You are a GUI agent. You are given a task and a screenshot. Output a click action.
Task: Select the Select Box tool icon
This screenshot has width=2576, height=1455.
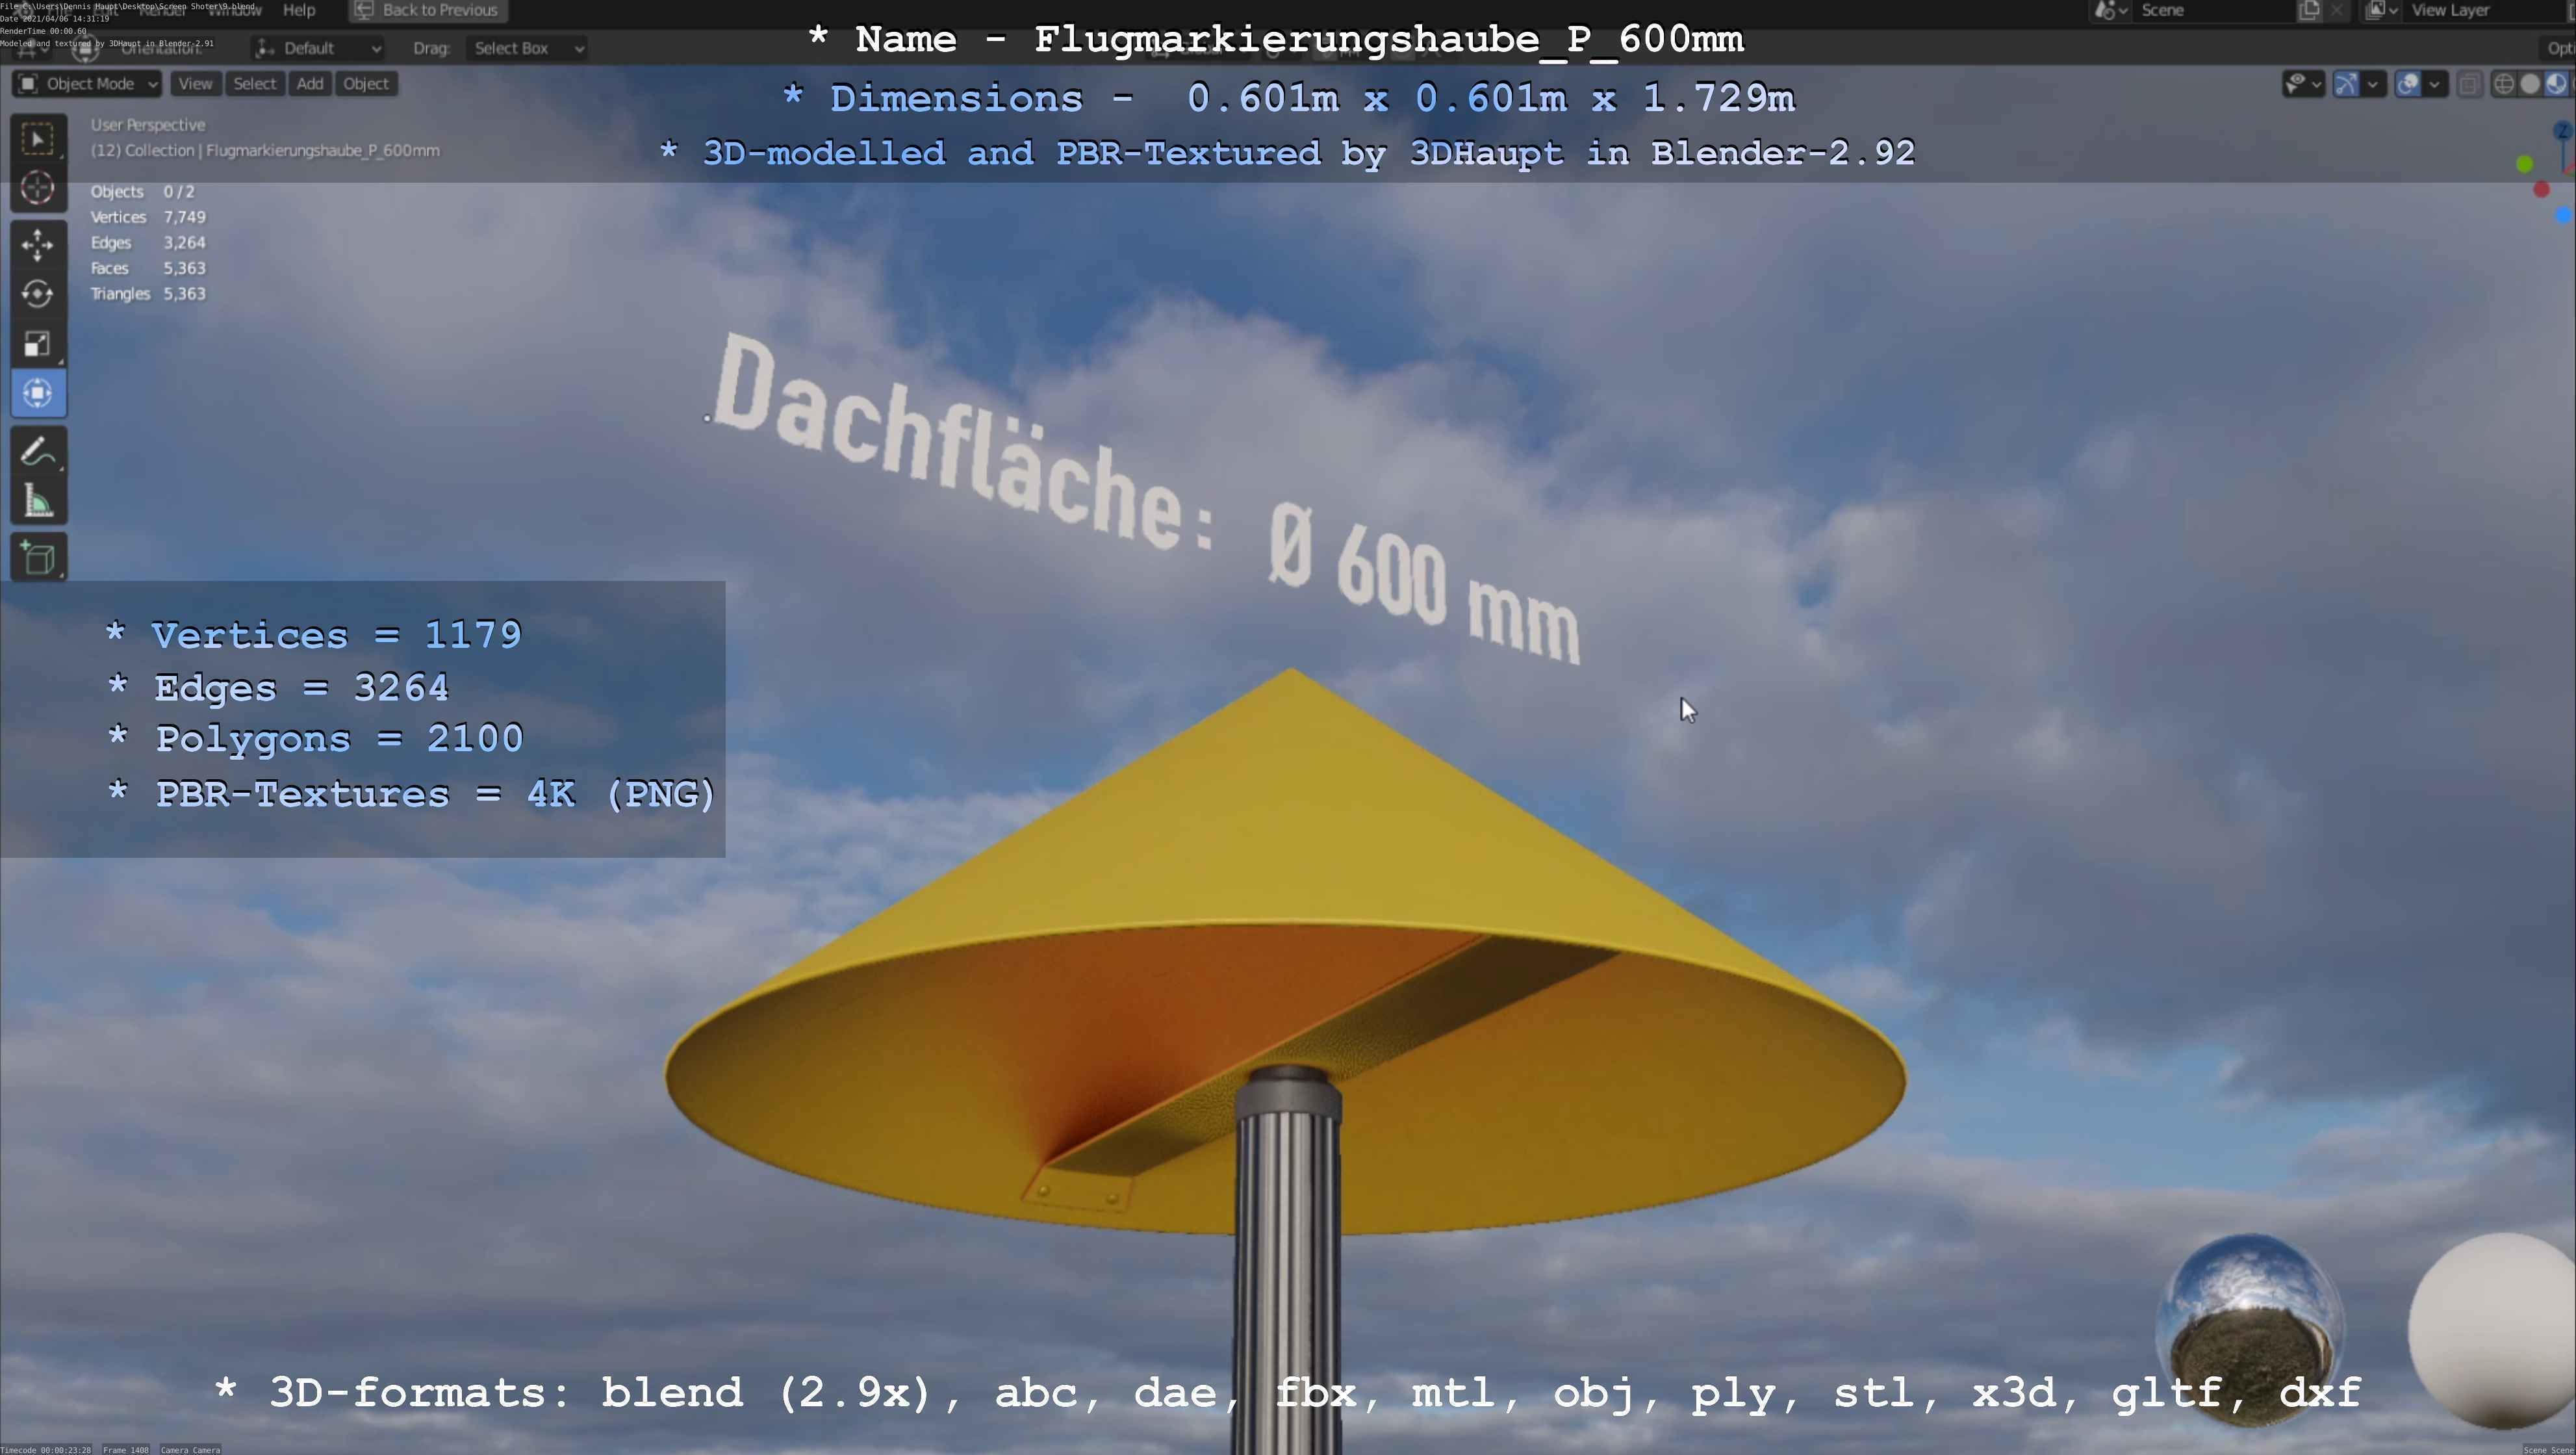(38, 139)
